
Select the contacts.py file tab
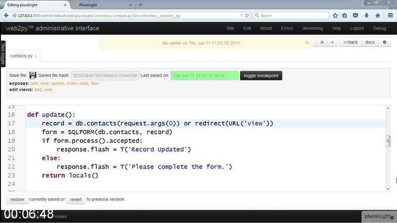21,56
